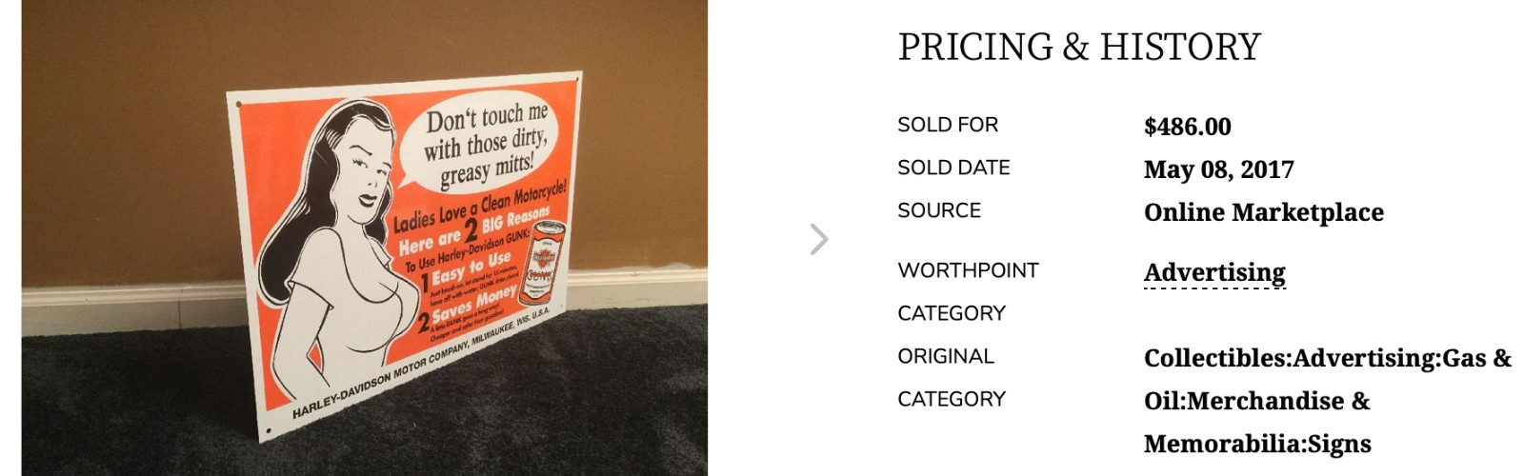The height and width of the screenshot is (476, 1524).
Task: Open the Advertising category link
Action: coord(1214,272)
